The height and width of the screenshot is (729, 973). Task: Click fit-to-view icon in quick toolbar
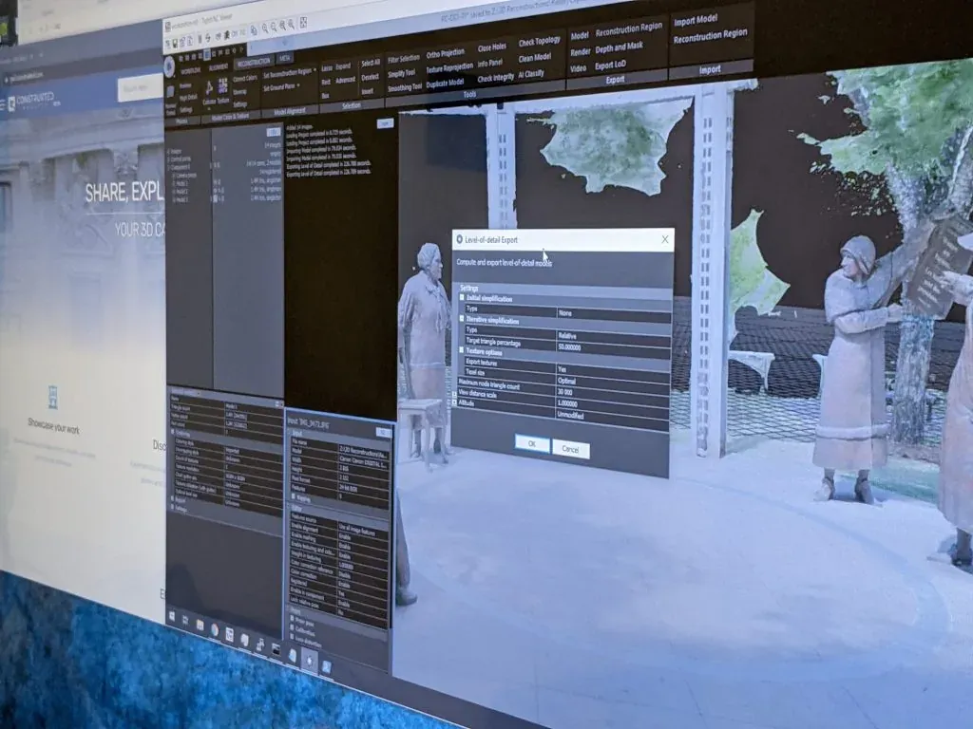(303, 24)
